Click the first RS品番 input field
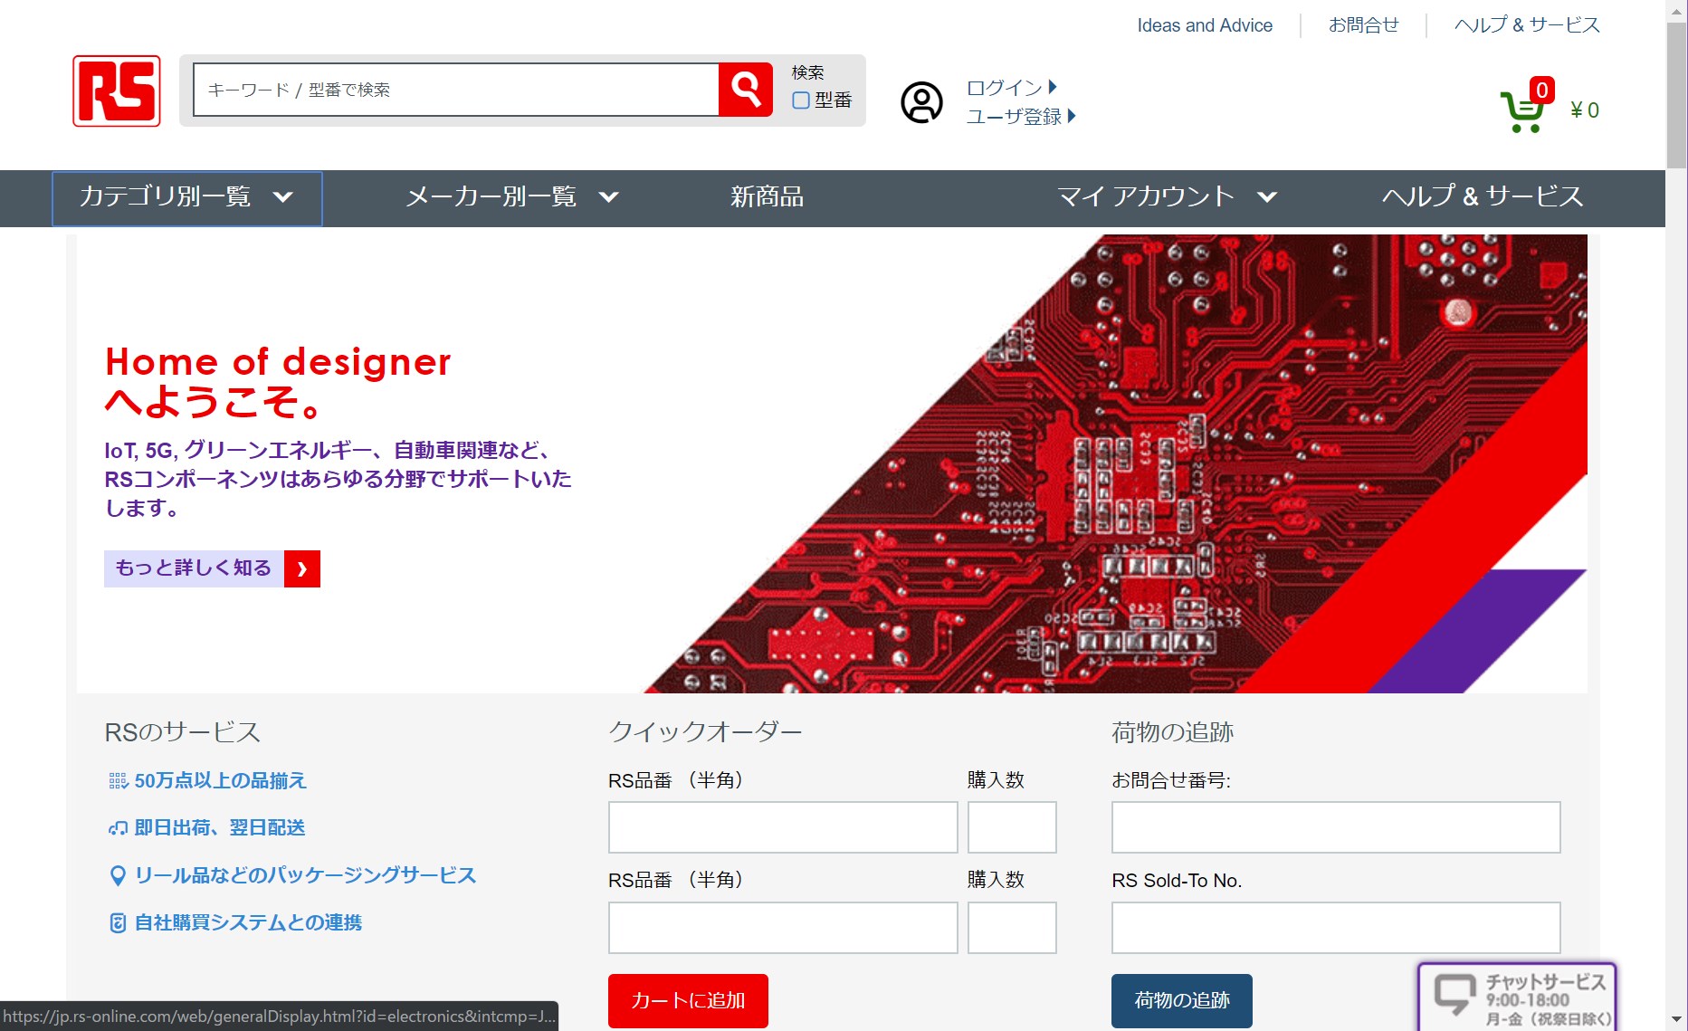 [783, 827]
